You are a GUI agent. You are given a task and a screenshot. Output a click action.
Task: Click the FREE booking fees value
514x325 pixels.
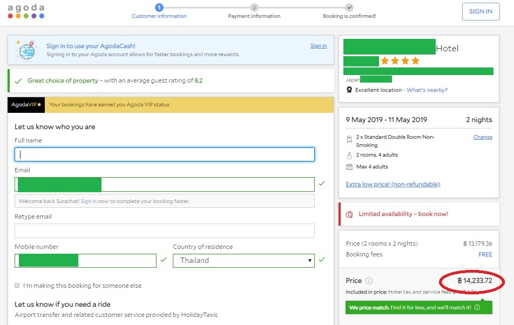(485, 254)
